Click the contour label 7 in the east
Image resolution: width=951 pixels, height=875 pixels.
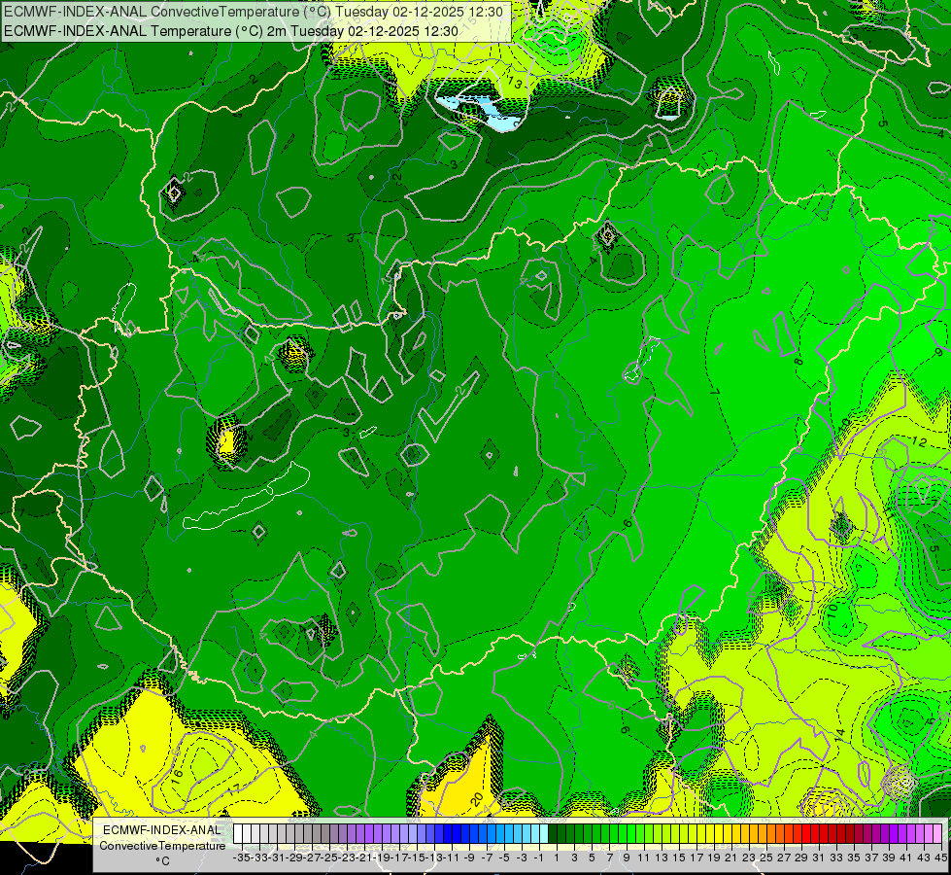click(x=714, y=393)
